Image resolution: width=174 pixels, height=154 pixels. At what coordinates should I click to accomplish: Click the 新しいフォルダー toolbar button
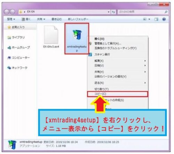pos(78,19)
